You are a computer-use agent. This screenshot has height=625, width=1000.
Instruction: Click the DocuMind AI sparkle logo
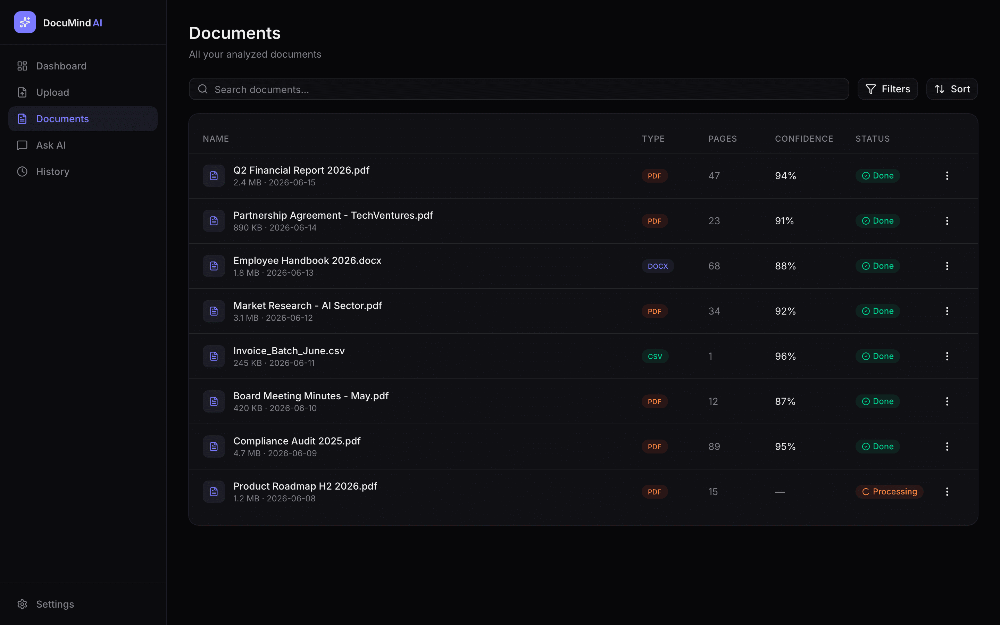(25, 22)
